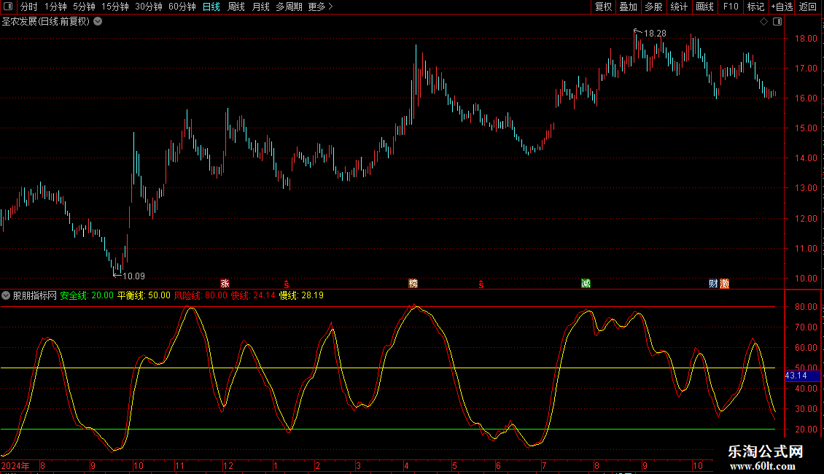Toggle the right side panel icon
This screenshot has width=824, height=474.
coord(777,22)
